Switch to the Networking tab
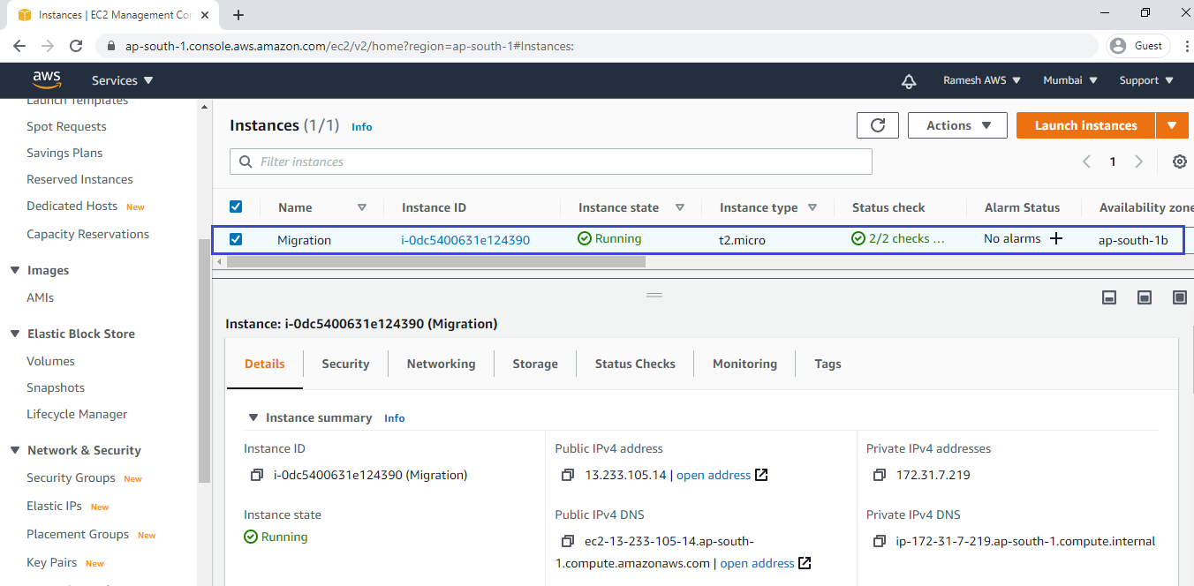The width and height of the screenshot is (1194, 586). [441, 364]
